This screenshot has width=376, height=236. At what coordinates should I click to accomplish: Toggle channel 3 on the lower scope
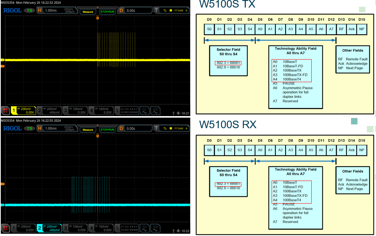(75, 228)
